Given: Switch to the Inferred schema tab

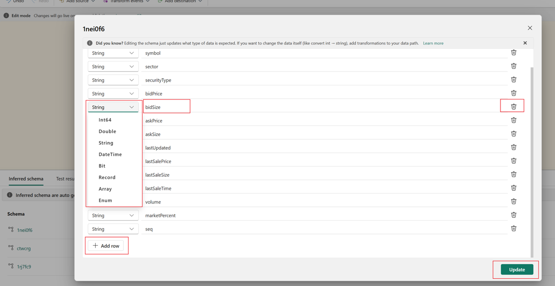Looking at the screenshot, I should point(26,179).
